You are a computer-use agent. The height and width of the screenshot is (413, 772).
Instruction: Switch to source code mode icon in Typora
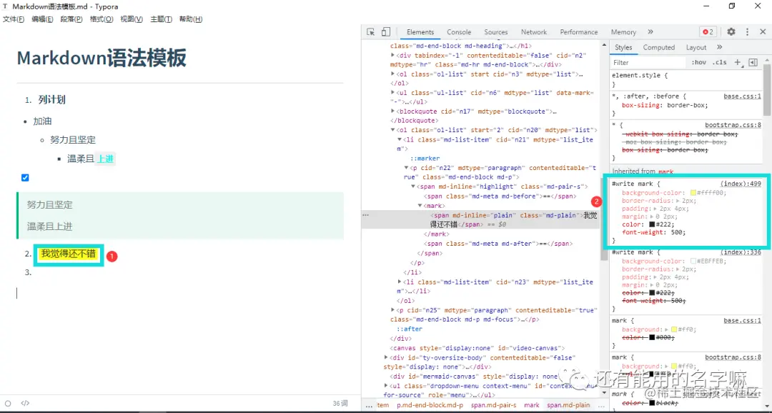coord(25,403)
